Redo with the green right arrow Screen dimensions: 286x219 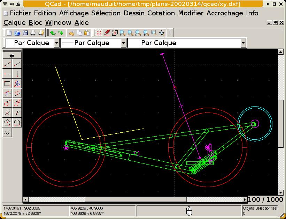point(61,33)
